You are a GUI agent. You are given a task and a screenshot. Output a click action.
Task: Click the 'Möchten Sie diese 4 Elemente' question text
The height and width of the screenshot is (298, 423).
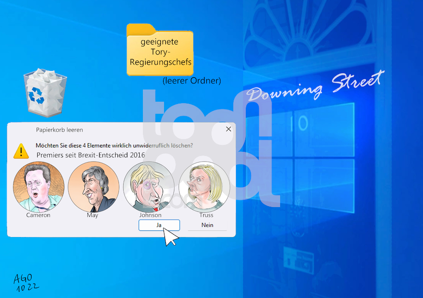coord(114,145)
